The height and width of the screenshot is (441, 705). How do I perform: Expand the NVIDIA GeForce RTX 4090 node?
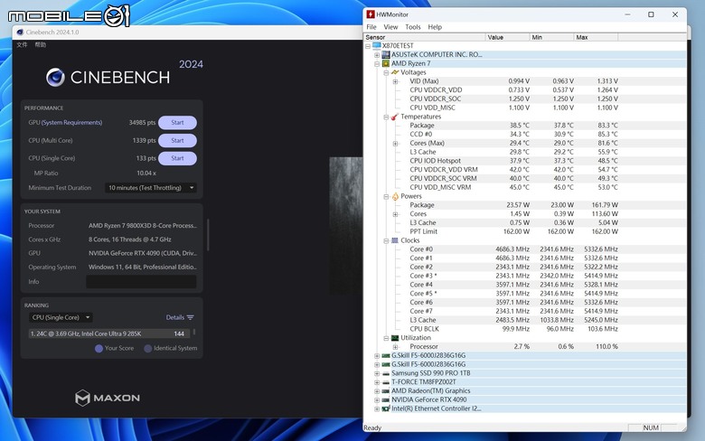pos(377,399)
